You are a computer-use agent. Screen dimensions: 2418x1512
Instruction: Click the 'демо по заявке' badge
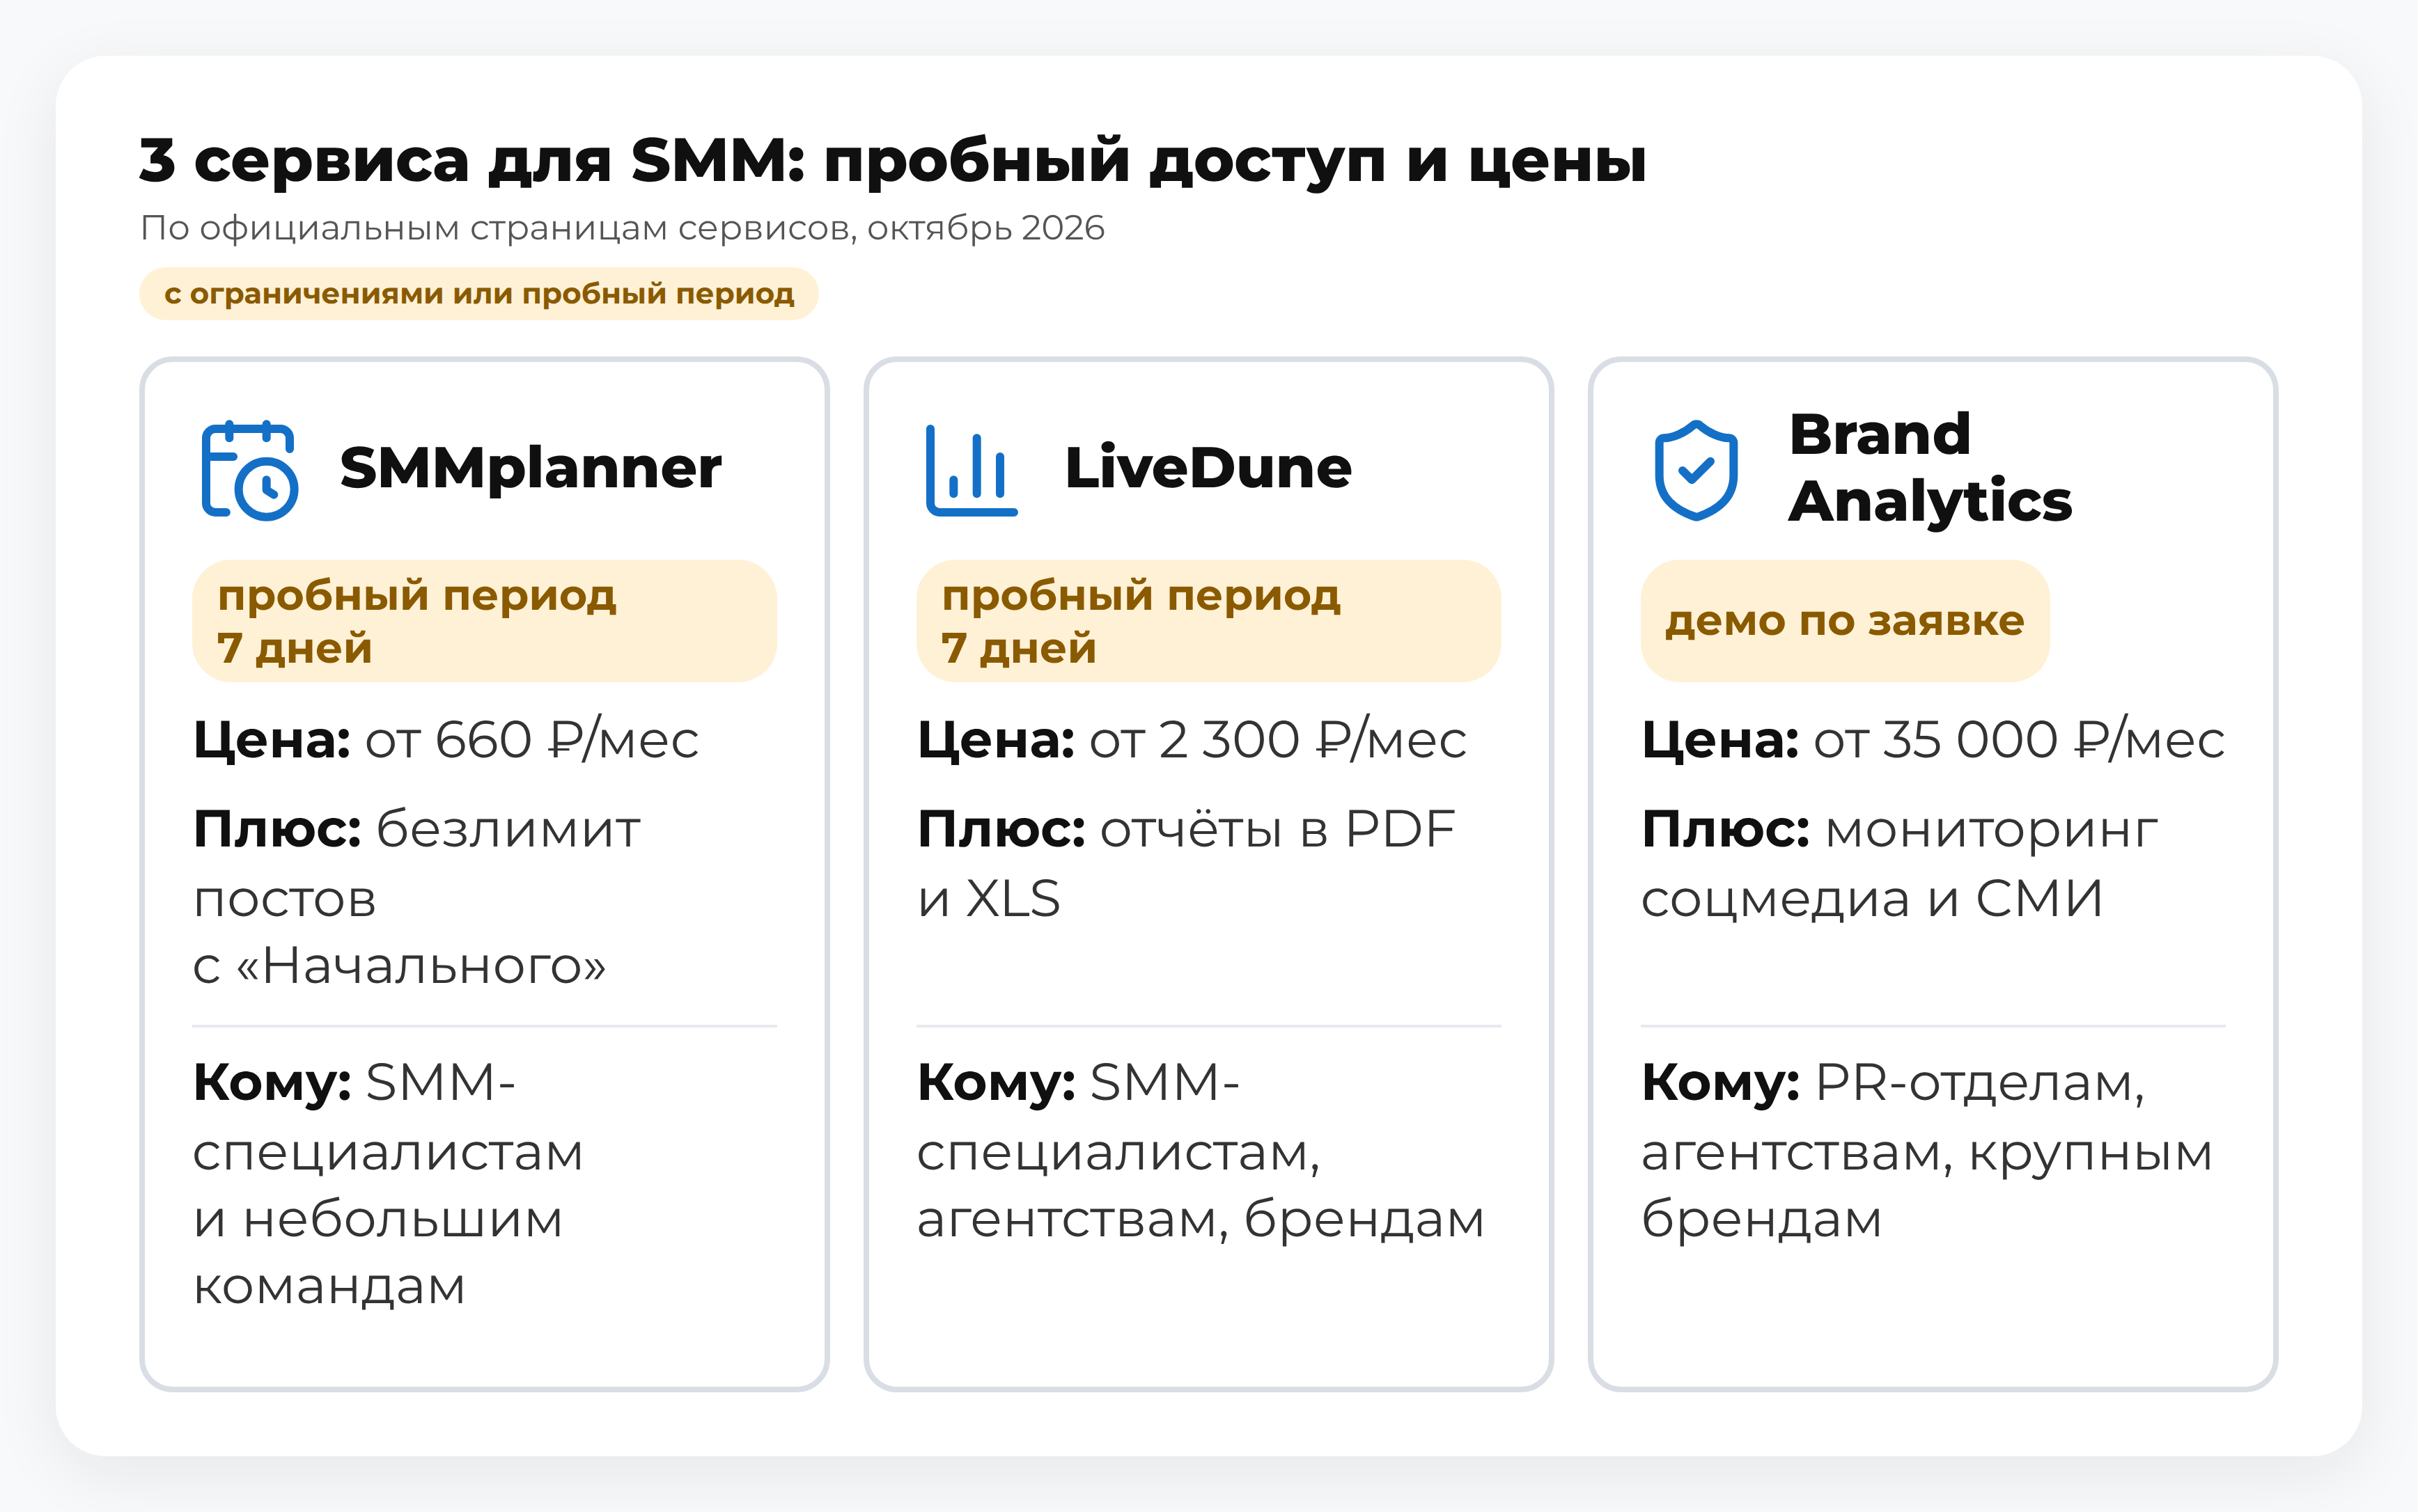click(1845, 621)
